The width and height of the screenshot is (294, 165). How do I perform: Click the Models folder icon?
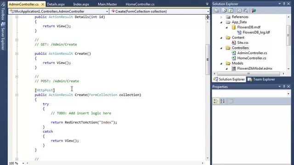(228, 63)
